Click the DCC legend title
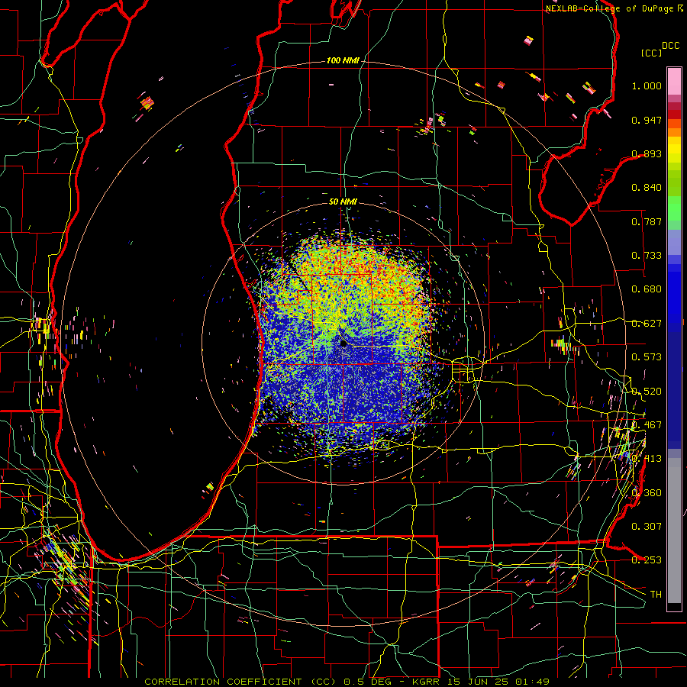This screenshot has height=687, width=687. click(x=670, y=46)
